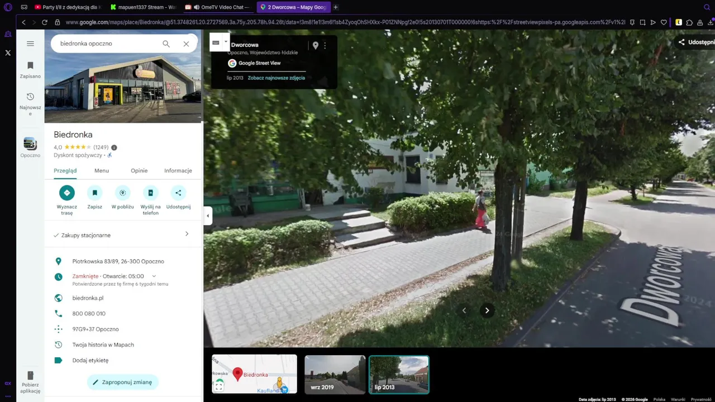Image resolution: width=715 pixels, height=402 pixels.
Task: Collapse the side panel with the arrow handle
Action: pos(208,216)
